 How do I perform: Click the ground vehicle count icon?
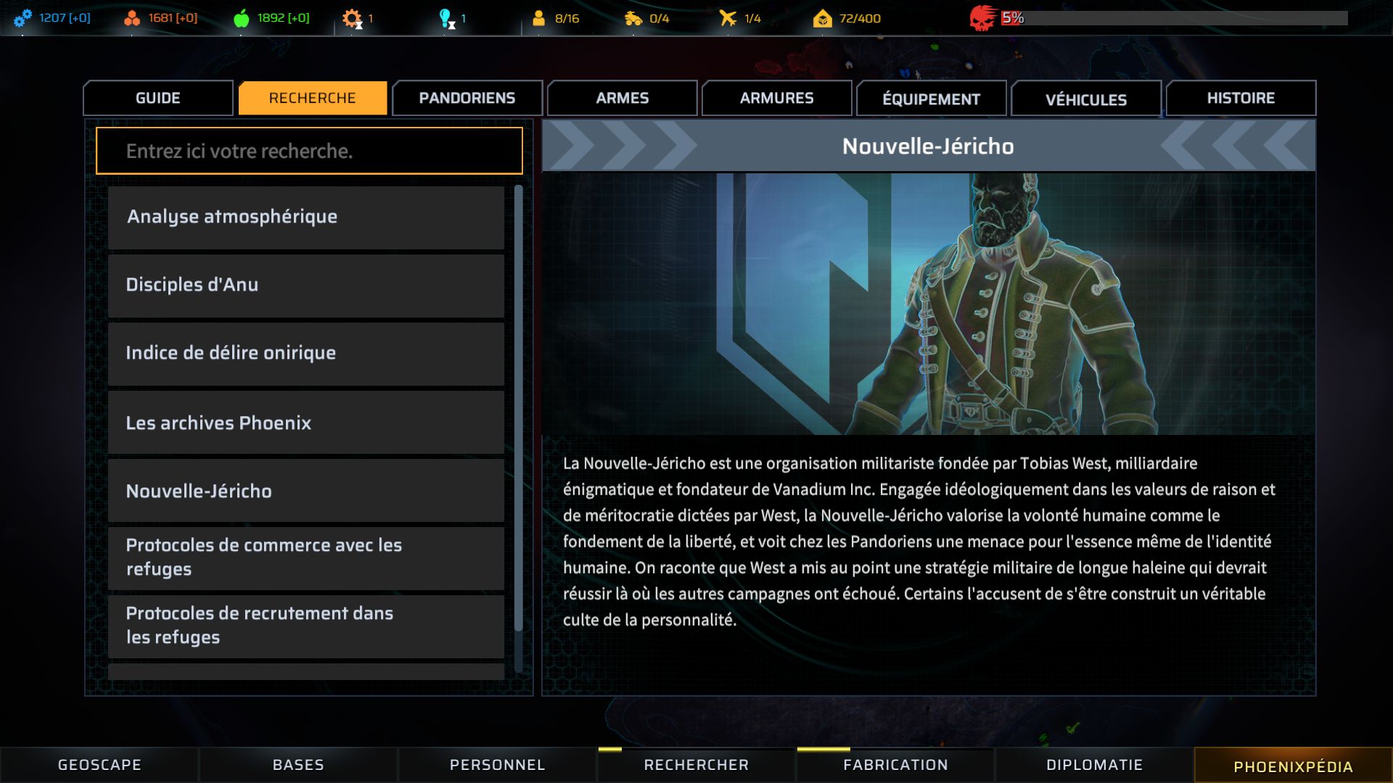(633, 18)
